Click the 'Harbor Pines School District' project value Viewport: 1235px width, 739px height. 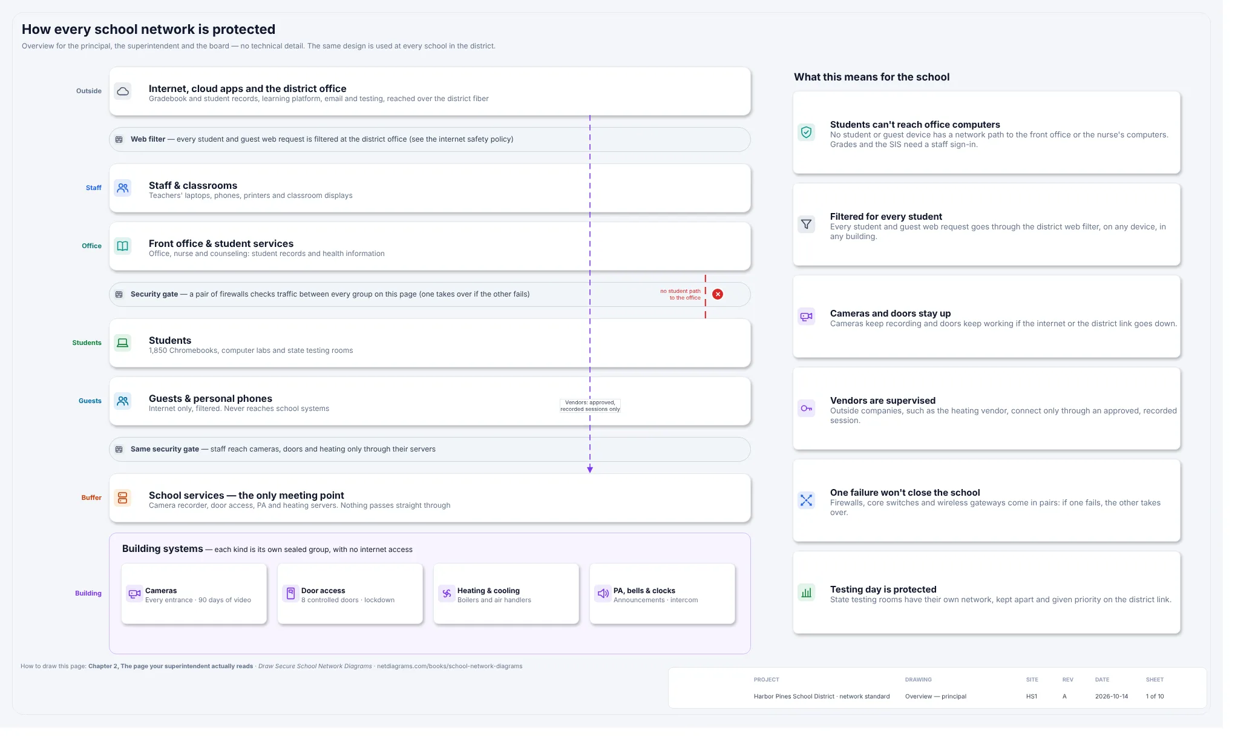point(822,697)
